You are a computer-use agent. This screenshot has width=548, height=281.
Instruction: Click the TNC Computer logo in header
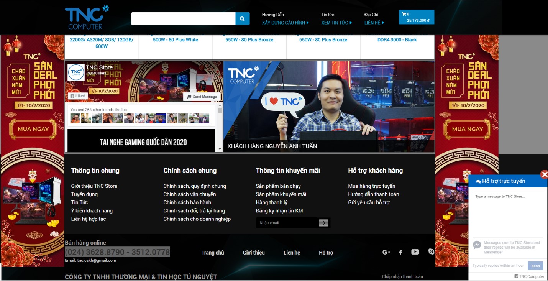[87, 18]
